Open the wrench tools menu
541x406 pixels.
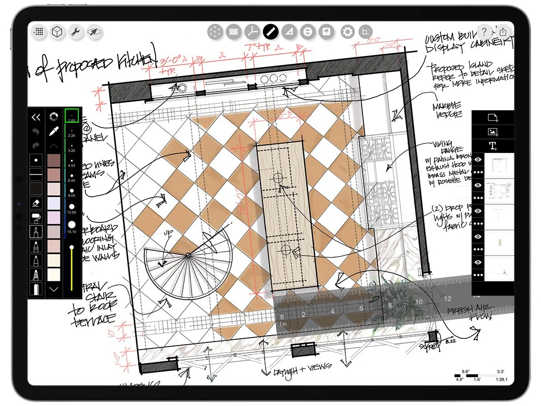(76, 32)
